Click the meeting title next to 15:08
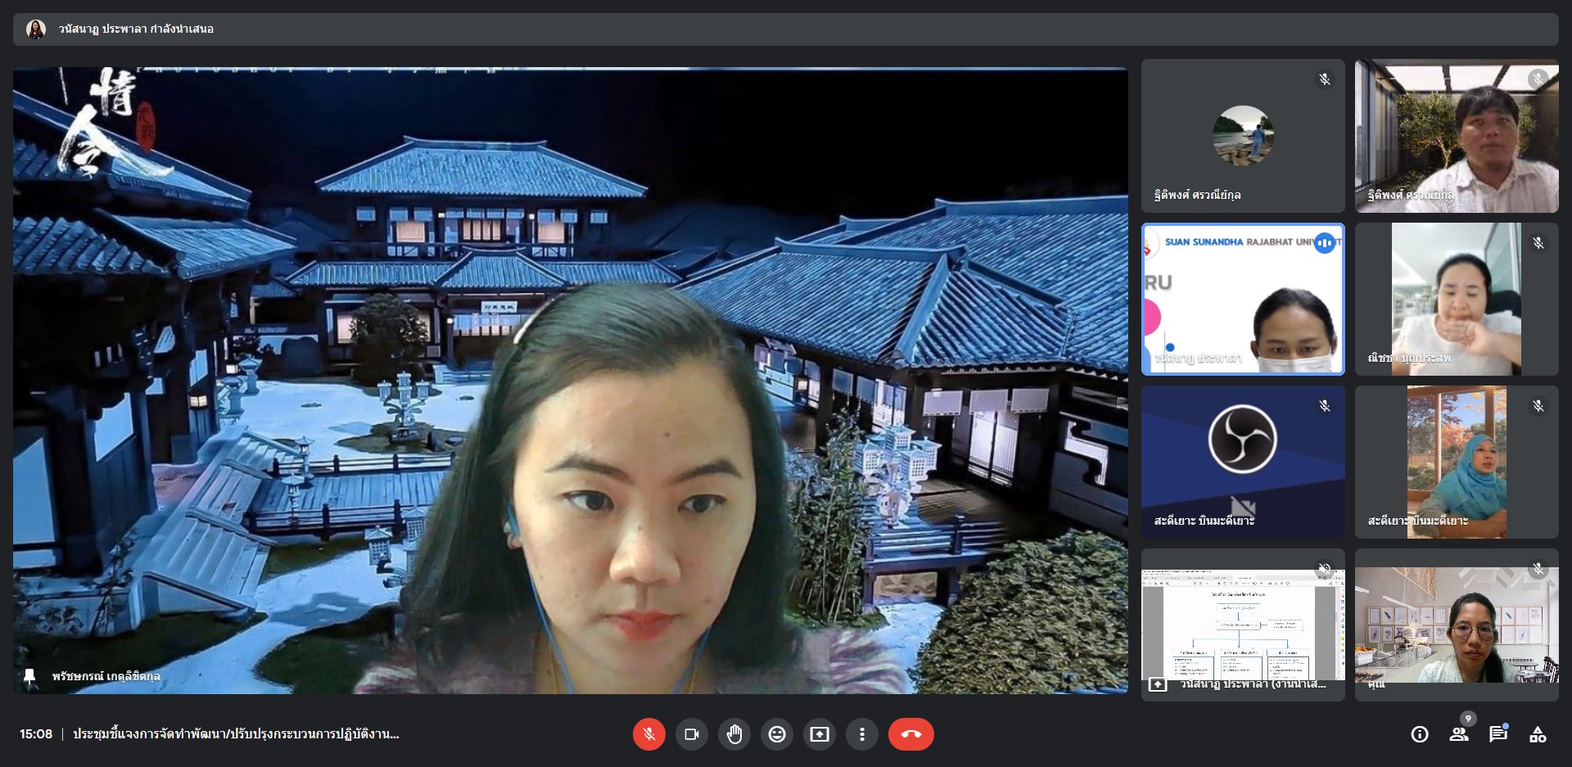 (236, 734)
